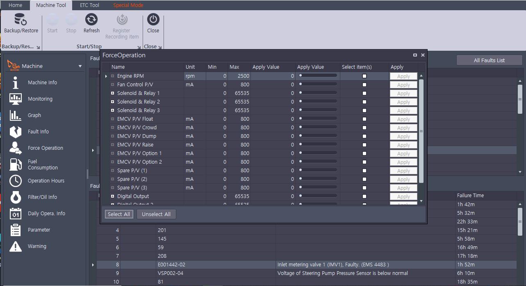Screen dimensions: 526x286
Task: Expand the Solenoid & Relay 1 row
Action: tap(112, 93)
